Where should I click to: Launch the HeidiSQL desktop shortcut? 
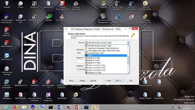[104, 4]
